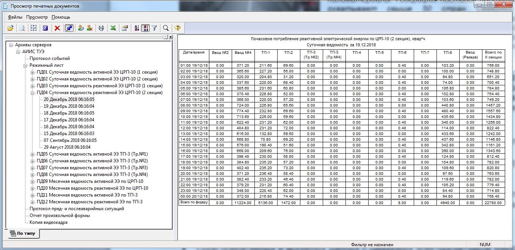Open a document with the folder icon
515x250 pixels.
[10, 28]
